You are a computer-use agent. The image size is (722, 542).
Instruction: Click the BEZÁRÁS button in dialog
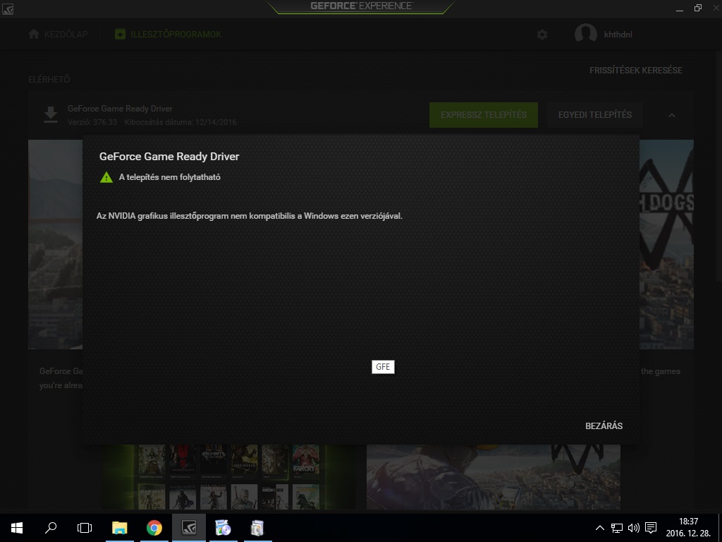coord(604,426)
